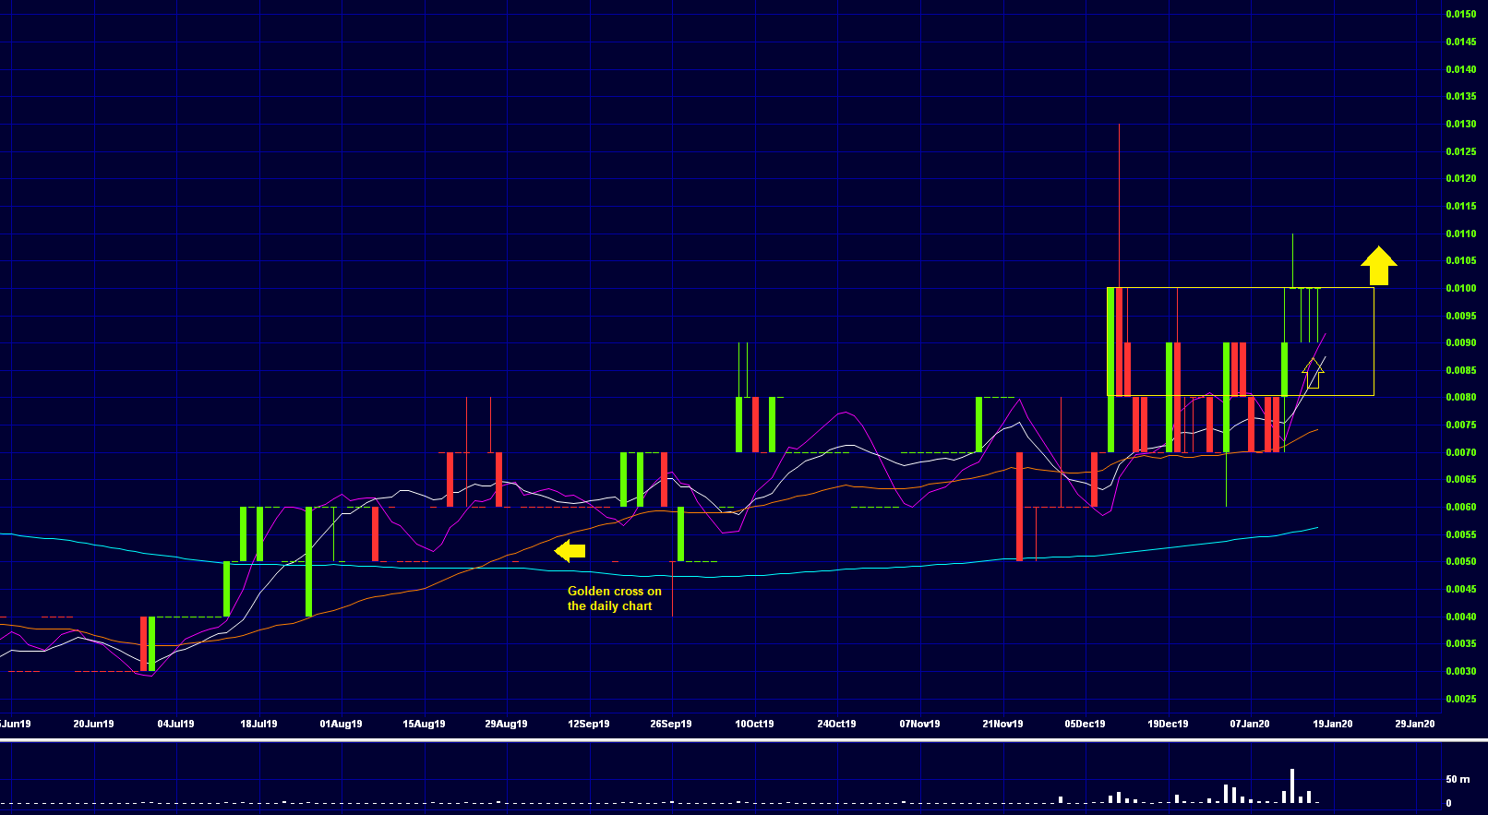Click the 0.0115 price axis label
Screen dimensions: 1488x815
[x=1460, y=206]
